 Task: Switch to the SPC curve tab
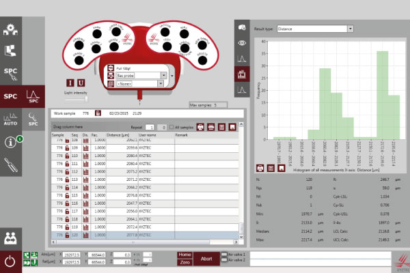point(32,97)
